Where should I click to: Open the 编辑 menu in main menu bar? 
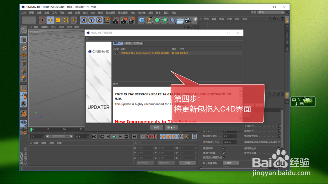[31, 13]
